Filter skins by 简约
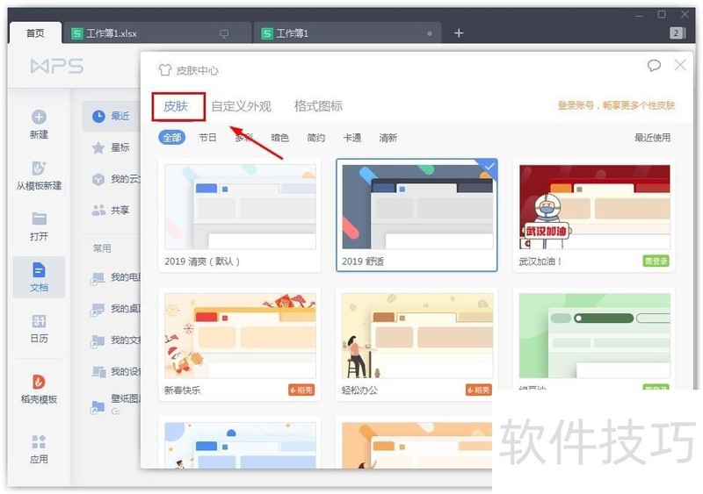This screenshot has height=494, width=703. click(x=315, y=138)
